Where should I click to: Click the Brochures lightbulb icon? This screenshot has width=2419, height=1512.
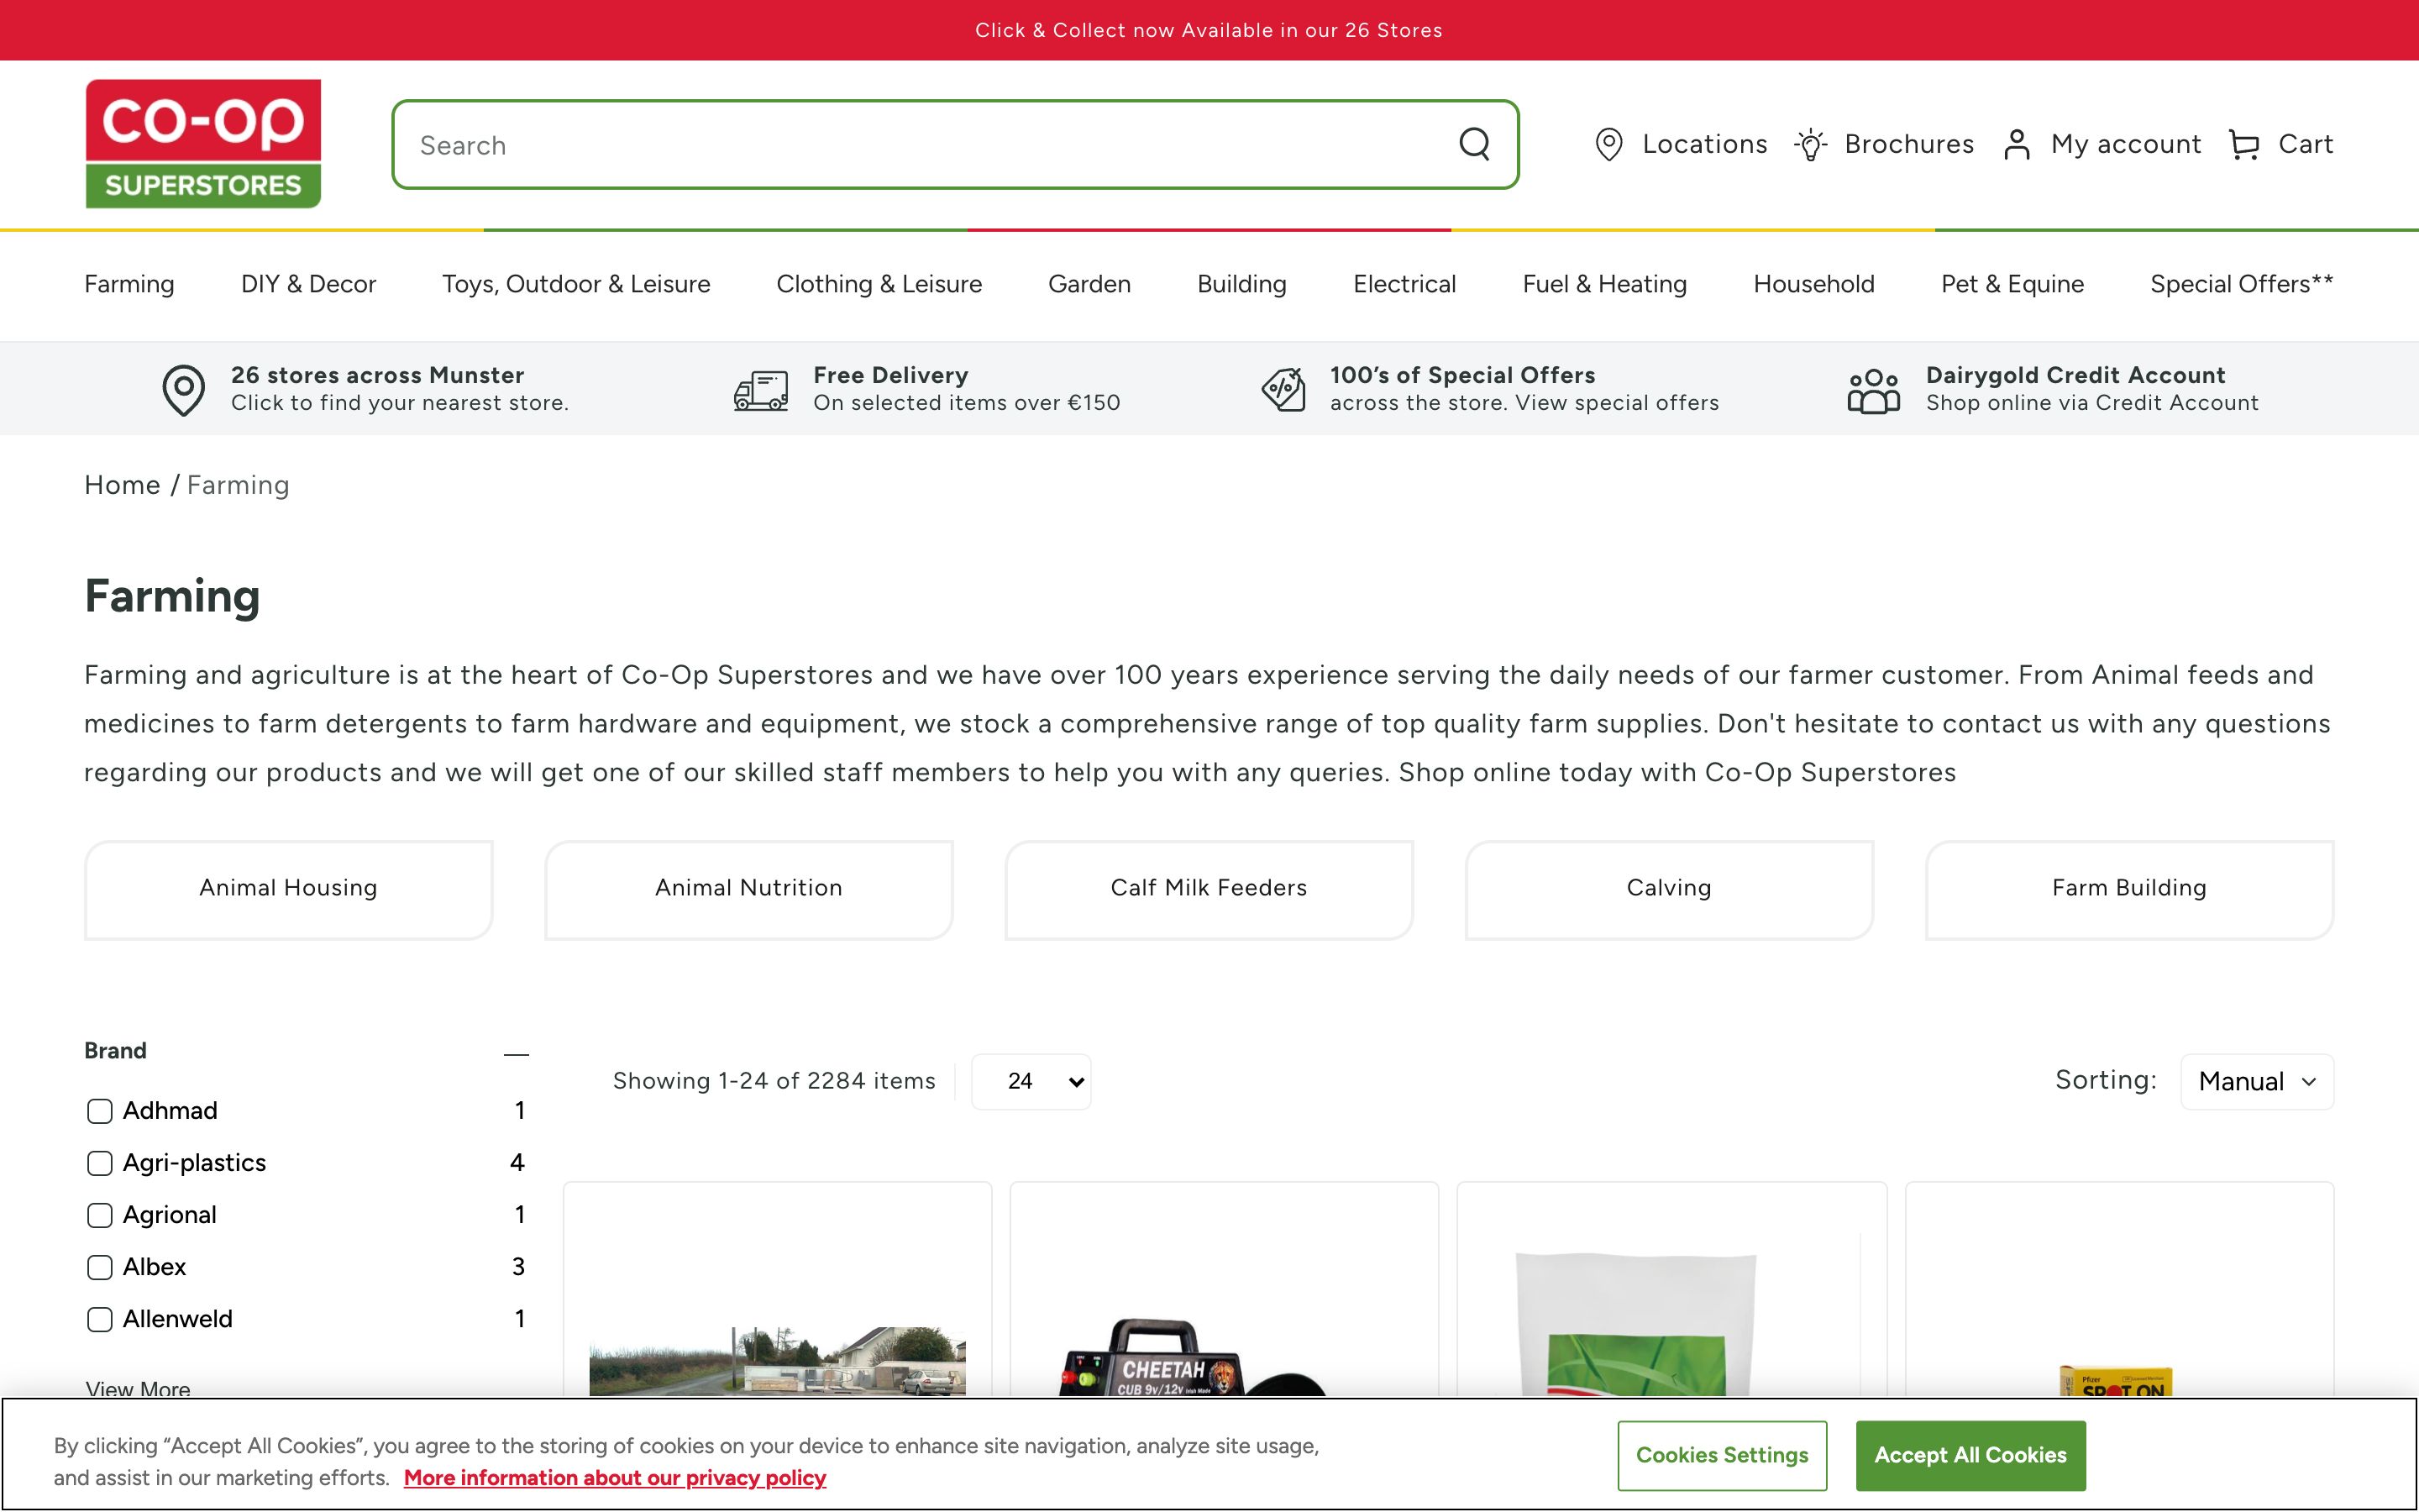click(x=1810, y=144)
